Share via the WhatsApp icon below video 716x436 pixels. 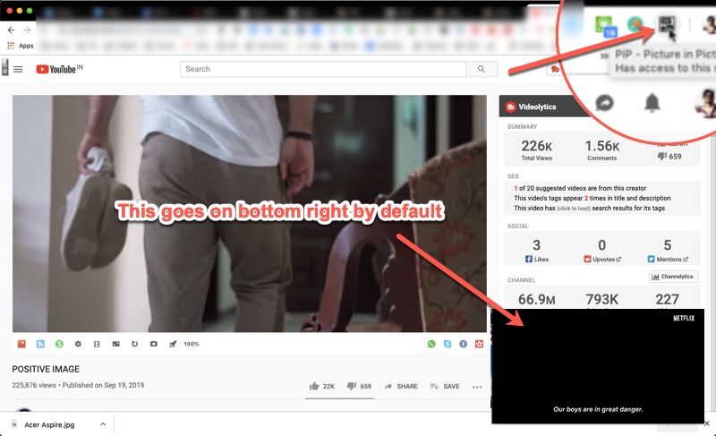pos(431,344)
